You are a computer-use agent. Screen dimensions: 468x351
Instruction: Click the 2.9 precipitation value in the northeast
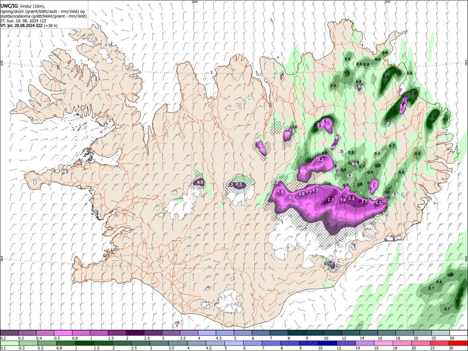pyautogui.click(x=413, y=94)
